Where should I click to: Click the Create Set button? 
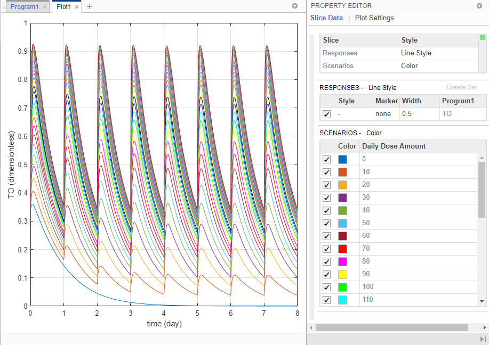click(x=461, y=87)
